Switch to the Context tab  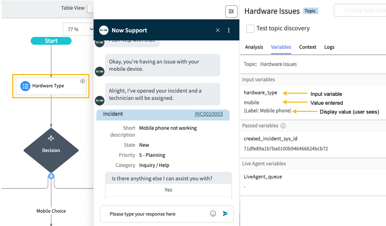coord(307,47)
